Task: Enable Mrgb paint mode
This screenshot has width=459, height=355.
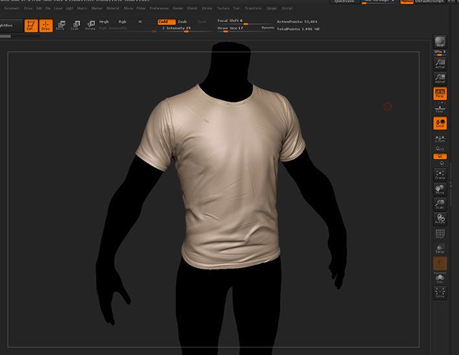Action: click(107, 22)
